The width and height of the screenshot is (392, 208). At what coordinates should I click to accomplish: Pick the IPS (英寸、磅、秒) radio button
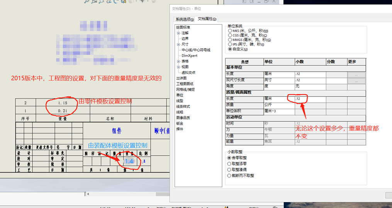click(230, 45)
